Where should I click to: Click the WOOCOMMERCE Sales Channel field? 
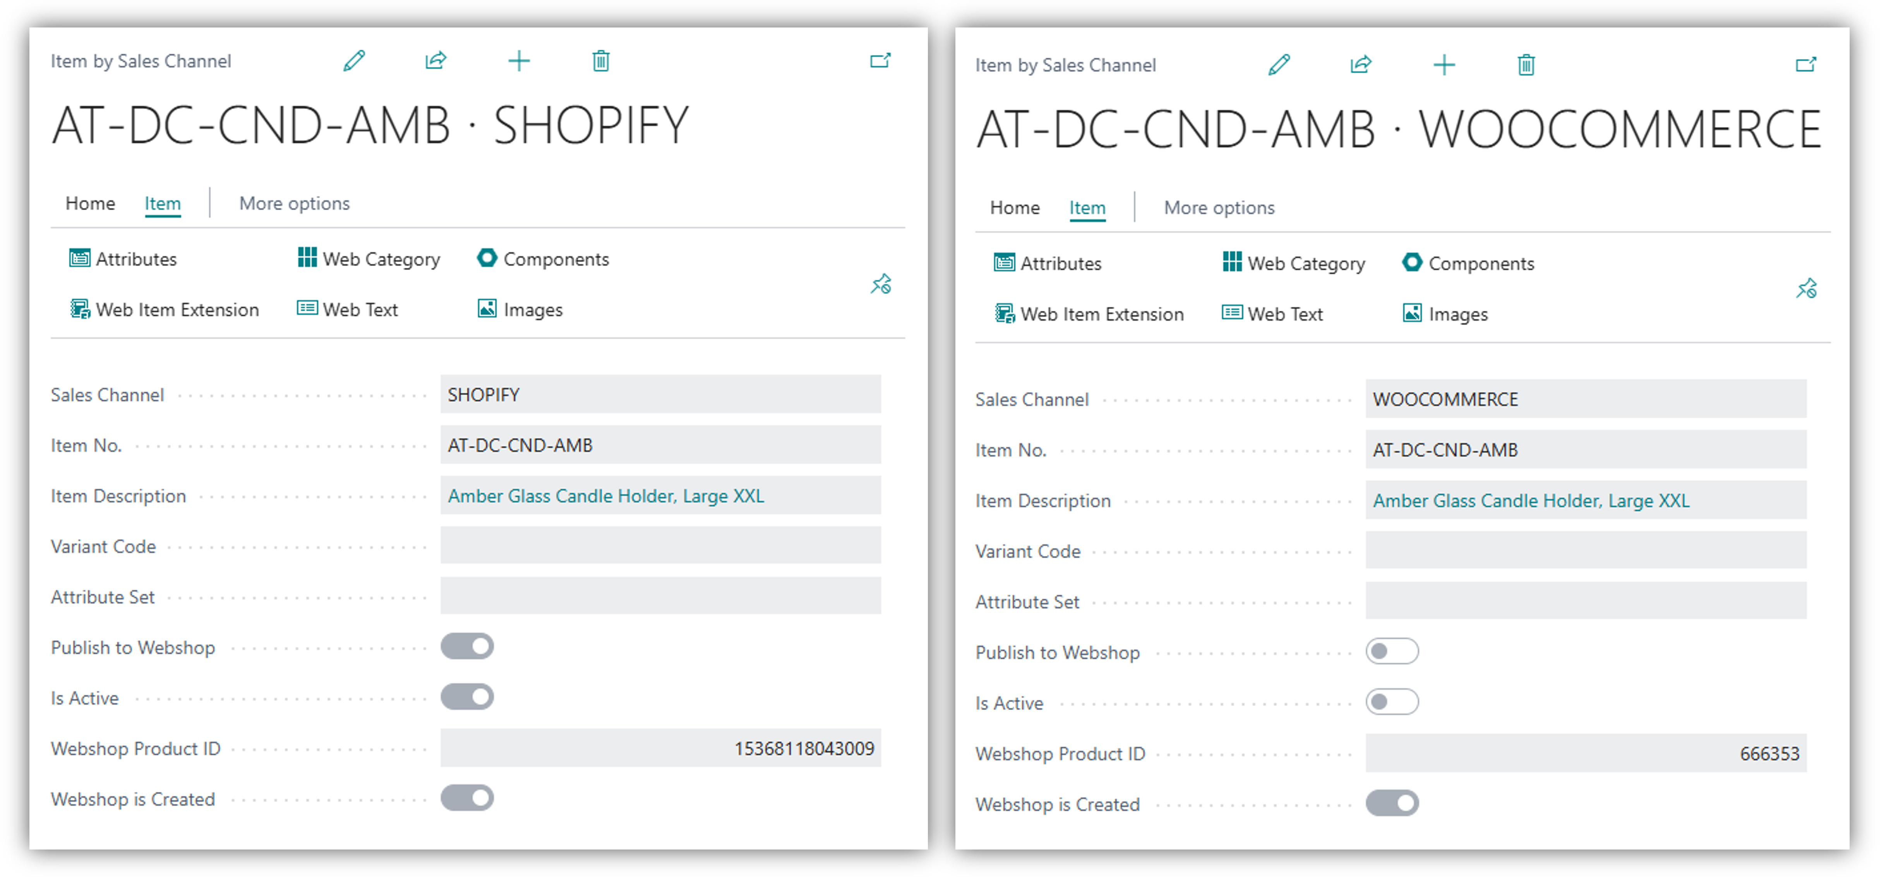[1586, 399]
